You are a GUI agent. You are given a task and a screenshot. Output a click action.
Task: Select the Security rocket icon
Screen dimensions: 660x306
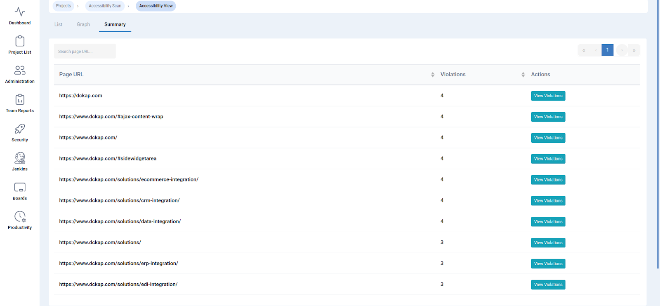click(20, 129)
